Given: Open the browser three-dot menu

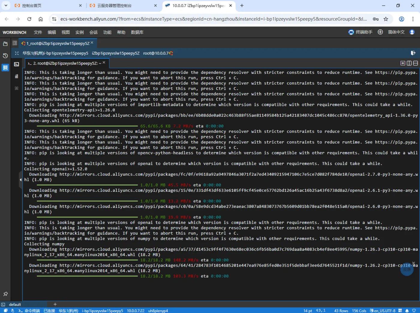Looking at the screenshot, I should tap(413, 19).
